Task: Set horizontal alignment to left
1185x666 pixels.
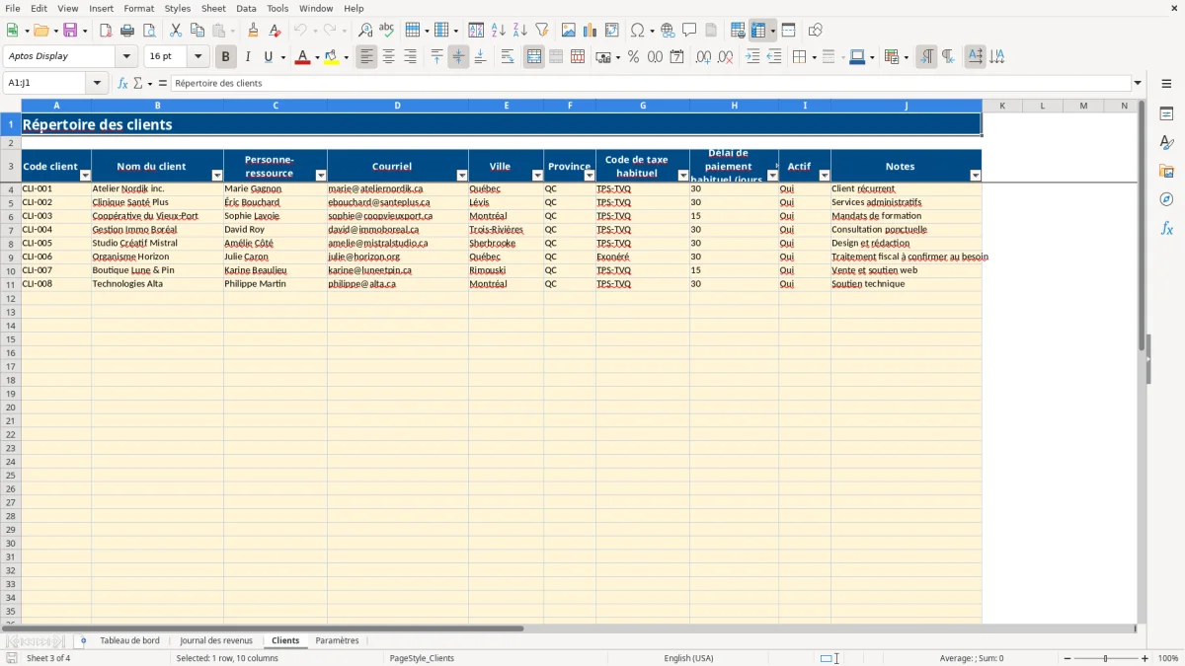Action: pyautogui.click(x=366, y=57)
